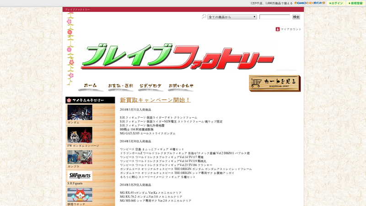This screenshot has height=206, width=366.
Task: Click the ガンプラ category label
Action: coord(73,167)
